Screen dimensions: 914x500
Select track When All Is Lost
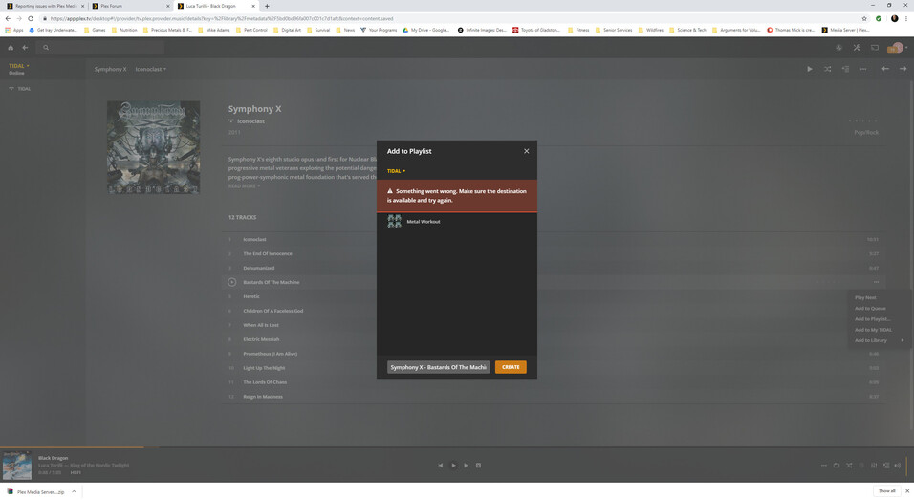pyautogui.click(x=261, y=325)
